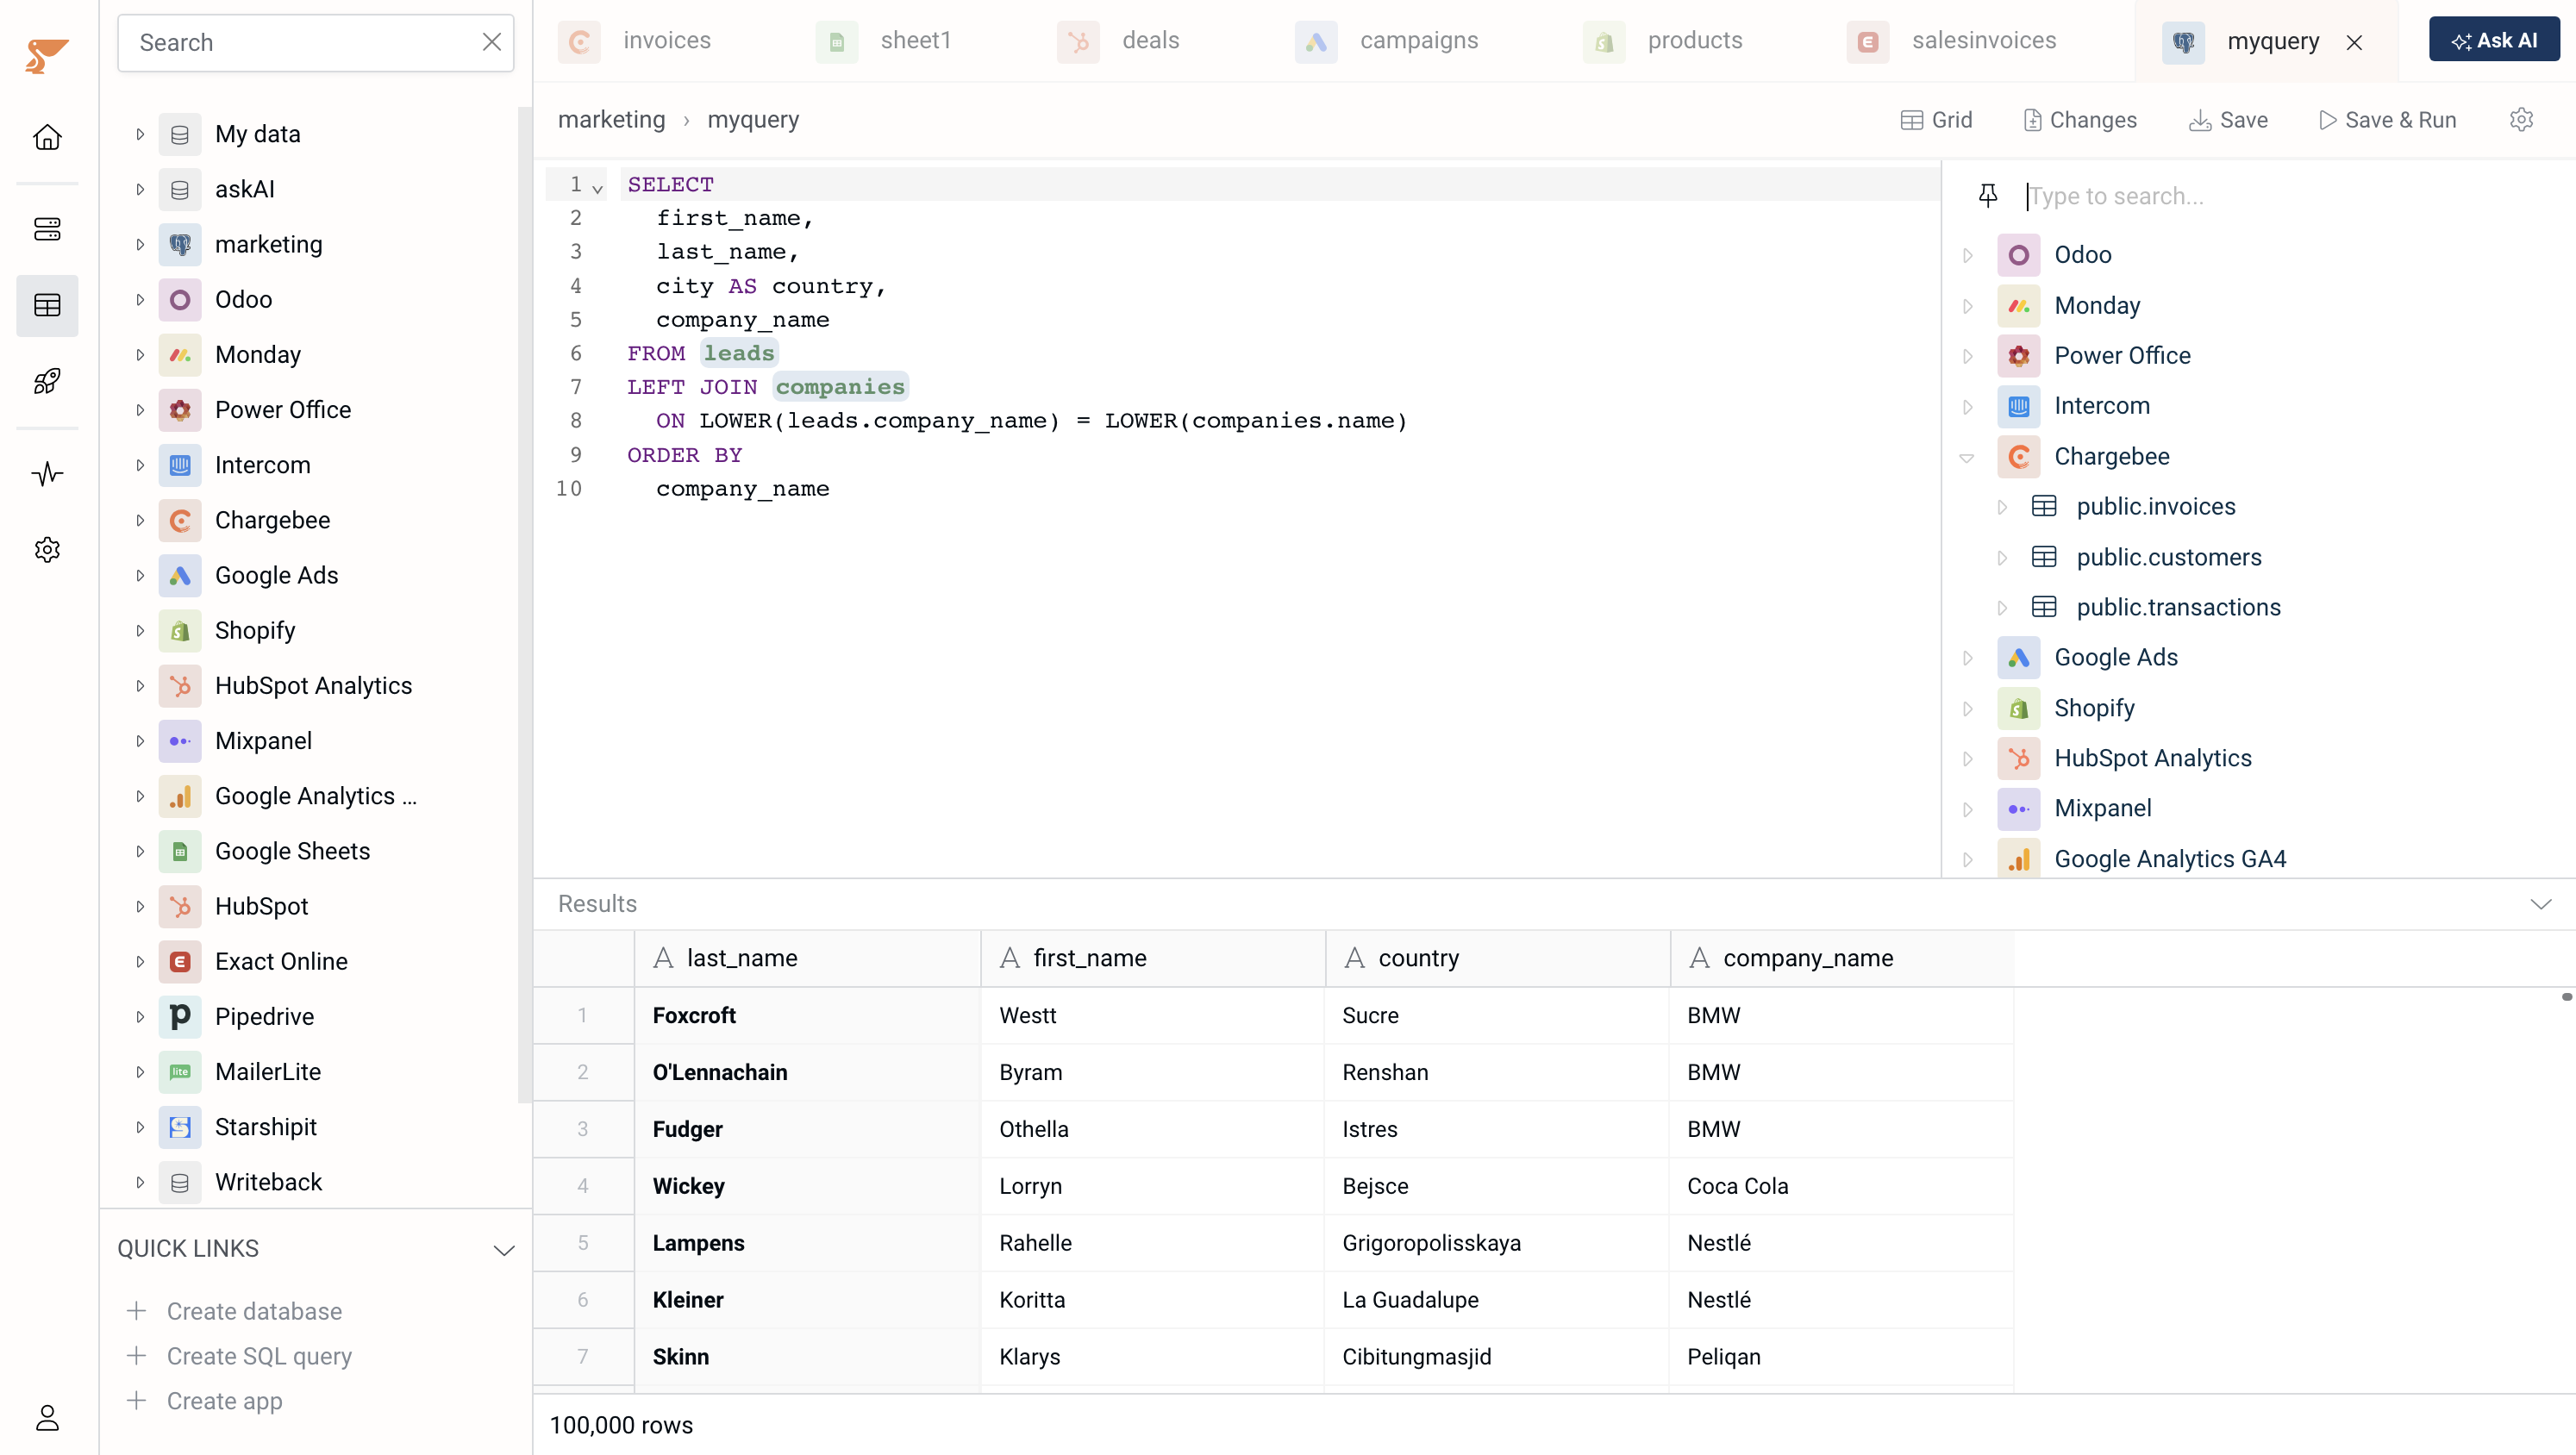The height and width of the screenshot is (1455, 2576).
Task: Click the Shopify icon in the right panel
Action: tap(2019, 708)
